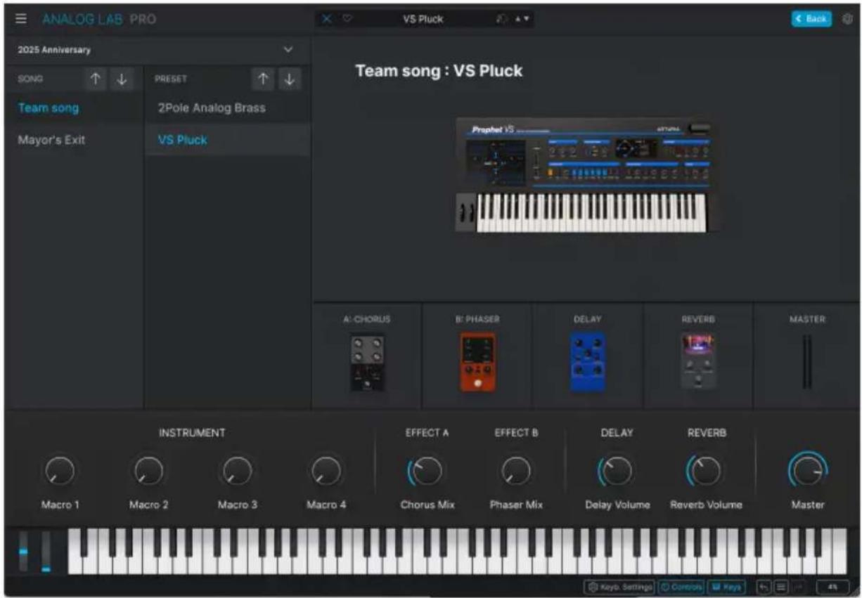Click the ANALOG LAB PRO logo

click(99, 19)
